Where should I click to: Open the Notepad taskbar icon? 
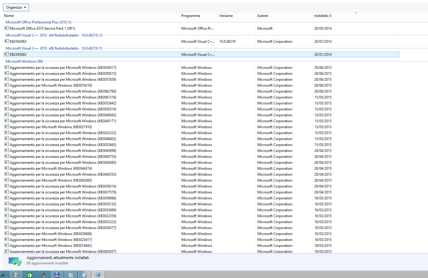click(70, 275)
